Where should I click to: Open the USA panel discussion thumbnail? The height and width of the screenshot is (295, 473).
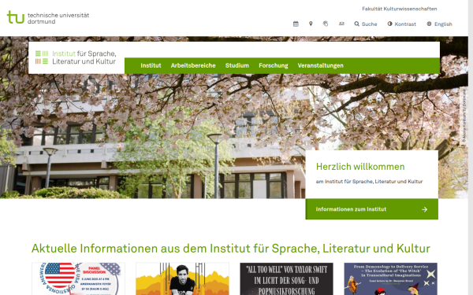(78, 278)
